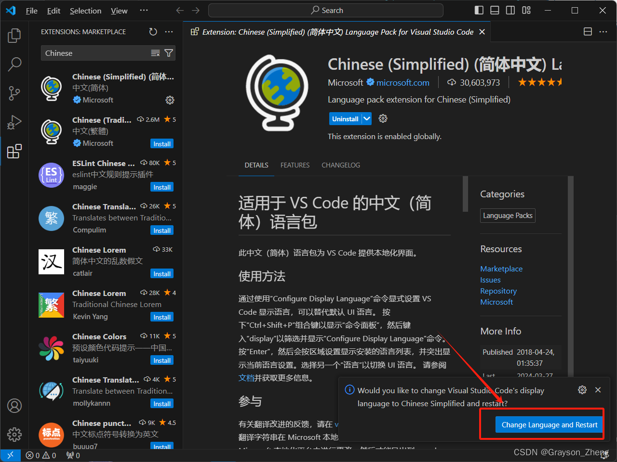
Task: Toggle primary side bar layout icon
Action: [x=479, y=11]
